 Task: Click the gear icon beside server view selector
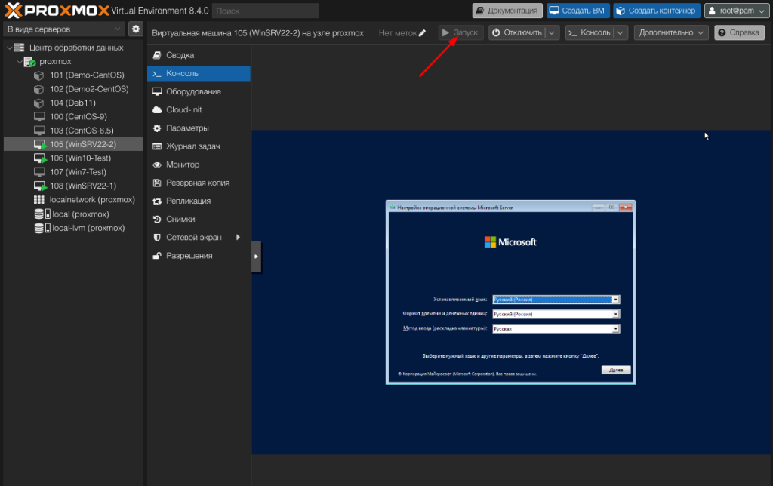coord(136,29)
